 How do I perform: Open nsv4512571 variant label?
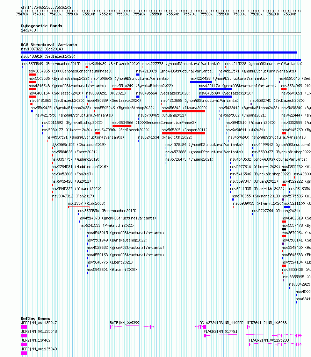tap(257, 71)
